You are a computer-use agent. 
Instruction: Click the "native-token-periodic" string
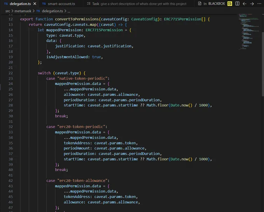(82, 78)
